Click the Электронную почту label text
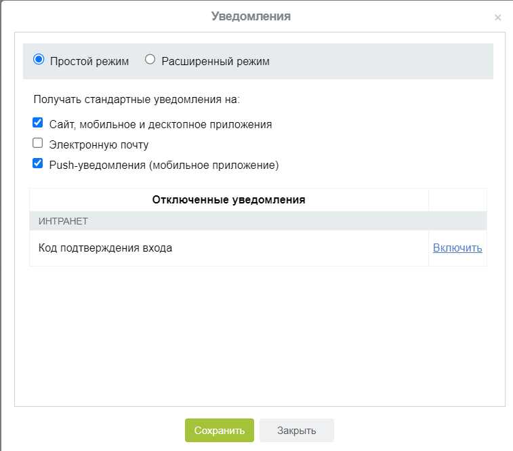The height and width of the screenshot is (451, 513). 99,144
